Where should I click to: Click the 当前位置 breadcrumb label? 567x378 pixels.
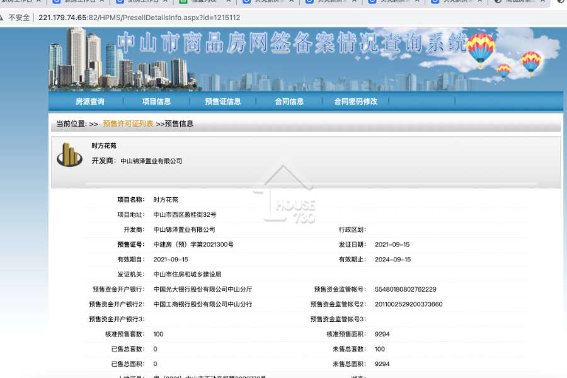pyautogui.click(x=71, y=123)
